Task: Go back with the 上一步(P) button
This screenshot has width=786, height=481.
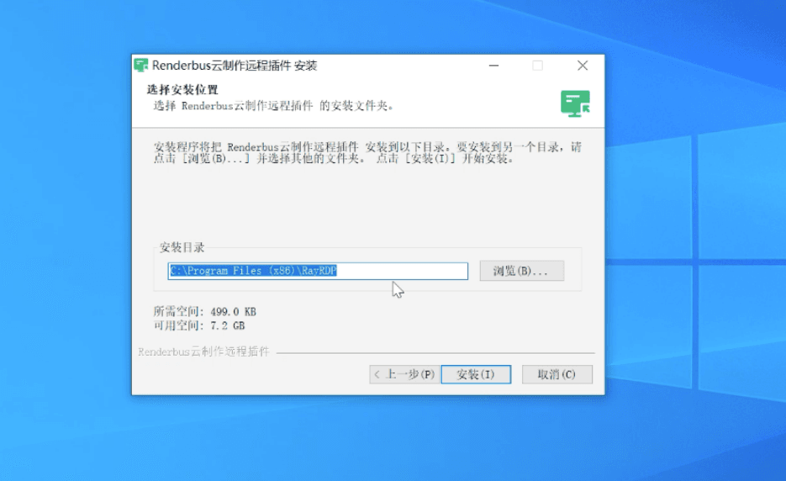Action: [x=404, y=374]
